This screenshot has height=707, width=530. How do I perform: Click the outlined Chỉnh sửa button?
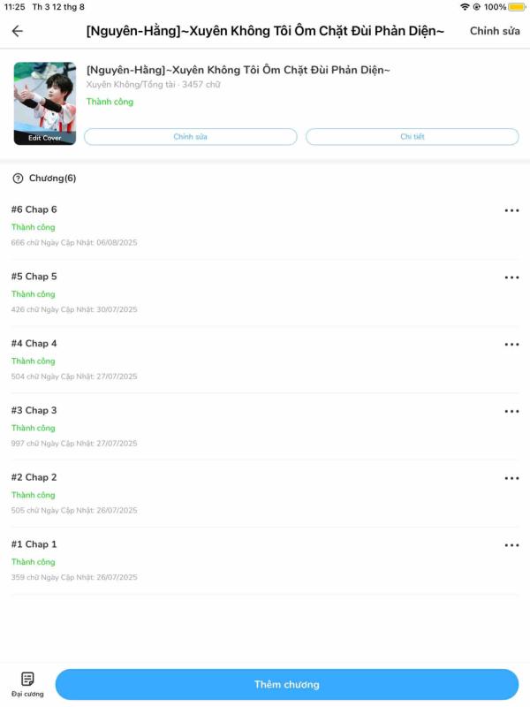pos(190,137)
